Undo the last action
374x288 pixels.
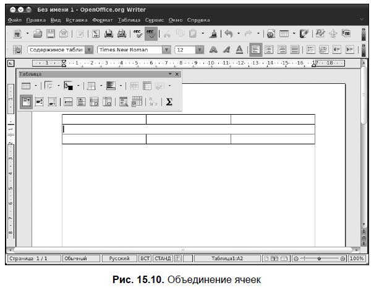[x=229, y=34]
